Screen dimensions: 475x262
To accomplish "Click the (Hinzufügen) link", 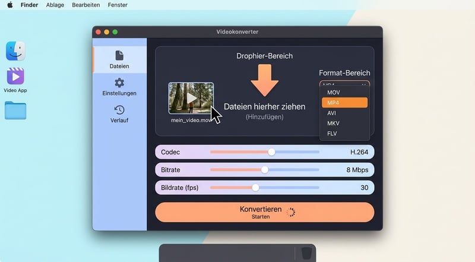I will click(264, 117).
